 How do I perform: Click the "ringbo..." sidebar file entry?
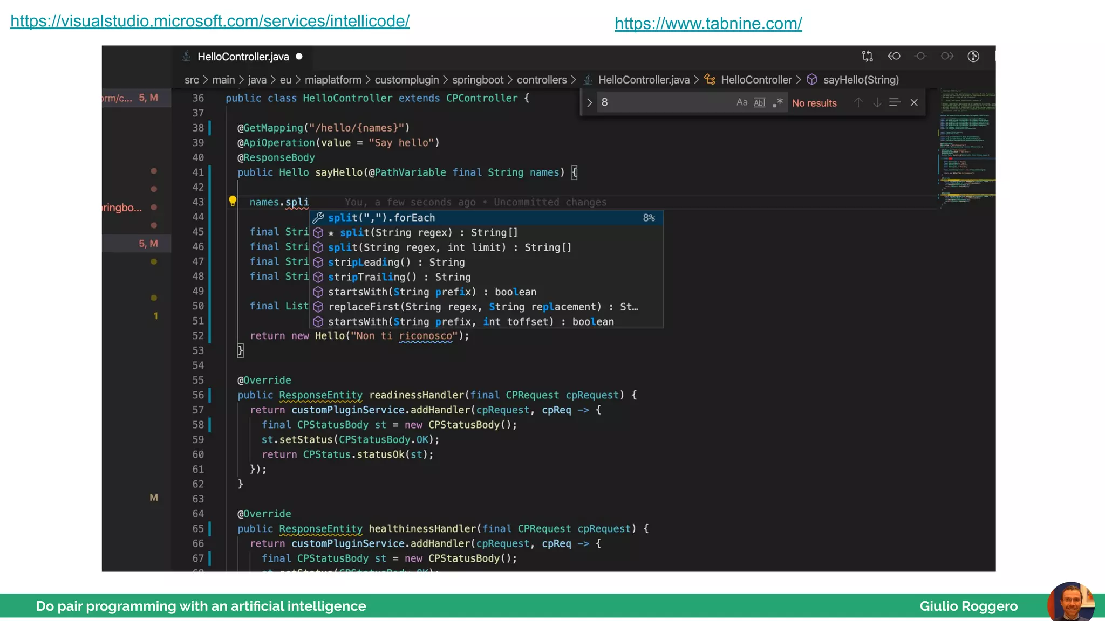(122, 208)
